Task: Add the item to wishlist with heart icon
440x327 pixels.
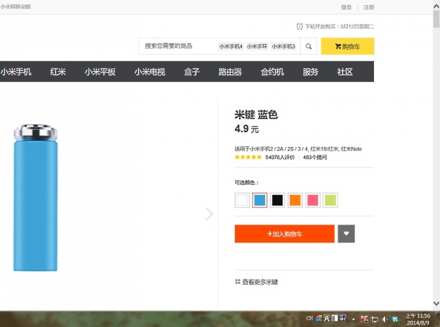Action: pyautogui.click(x=346, y=233)
